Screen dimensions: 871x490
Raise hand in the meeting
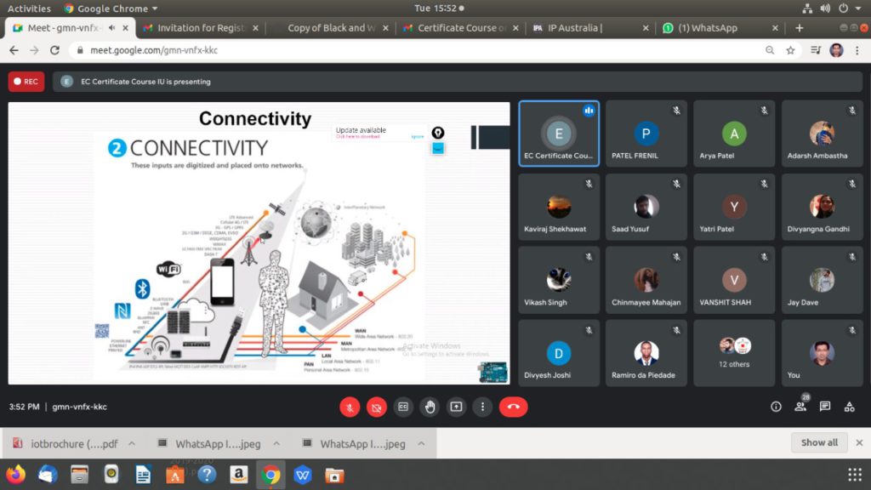pyautogui.click(x=430, y=407)
